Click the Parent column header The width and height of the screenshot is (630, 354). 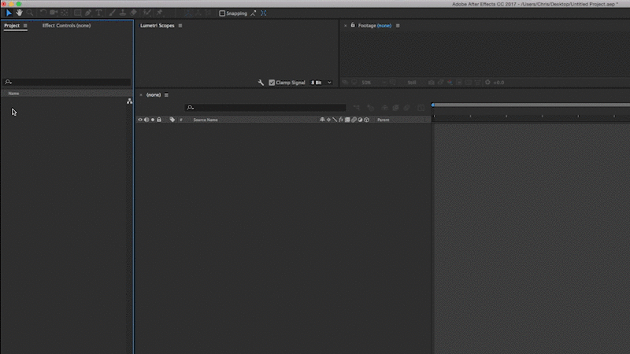(x=383, y=120)
